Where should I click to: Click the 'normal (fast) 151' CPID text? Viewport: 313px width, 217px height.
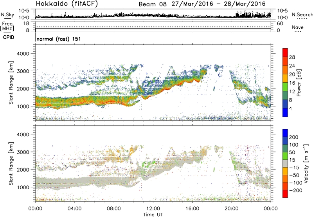tap(59, 39)
